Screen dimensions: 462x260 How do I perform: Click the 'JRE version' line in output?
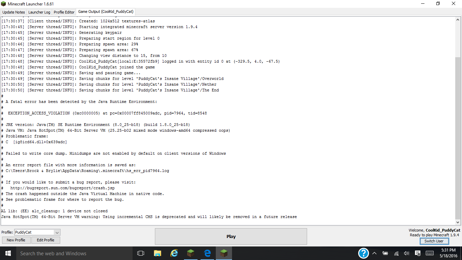pyautogui.click(x=95, y=125)
